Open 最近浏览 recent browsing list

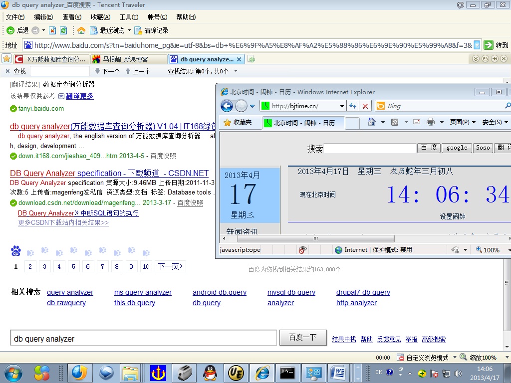[107, 30]
